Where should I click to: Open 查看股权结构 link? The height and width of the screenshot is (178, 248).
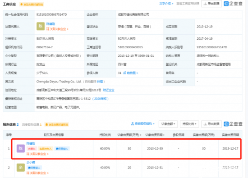pos(143,124)
